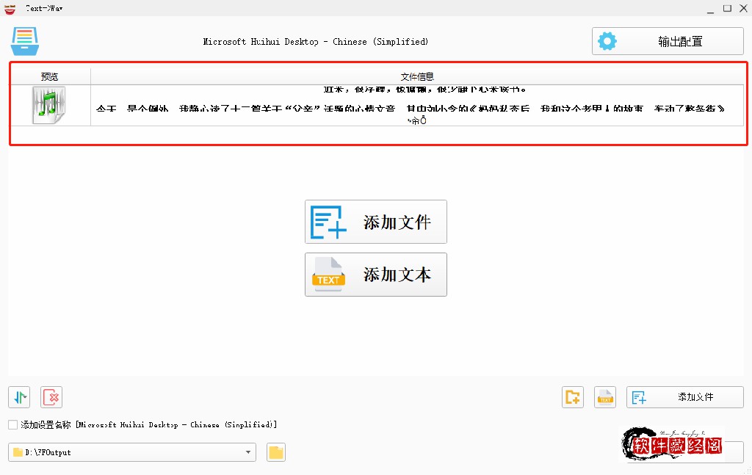This screenshot has width=752, height=475.
Task: Click the big 添加文件 button in center
Action: tap(376, 222)
